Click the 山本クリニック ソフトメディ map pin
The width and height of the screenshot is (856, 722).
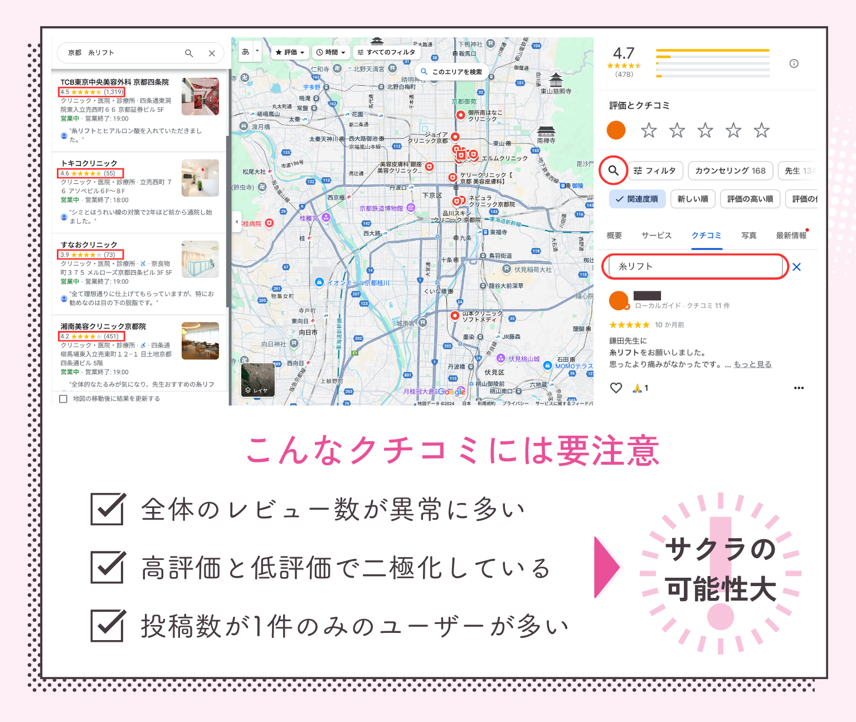(x=455, y=316)
